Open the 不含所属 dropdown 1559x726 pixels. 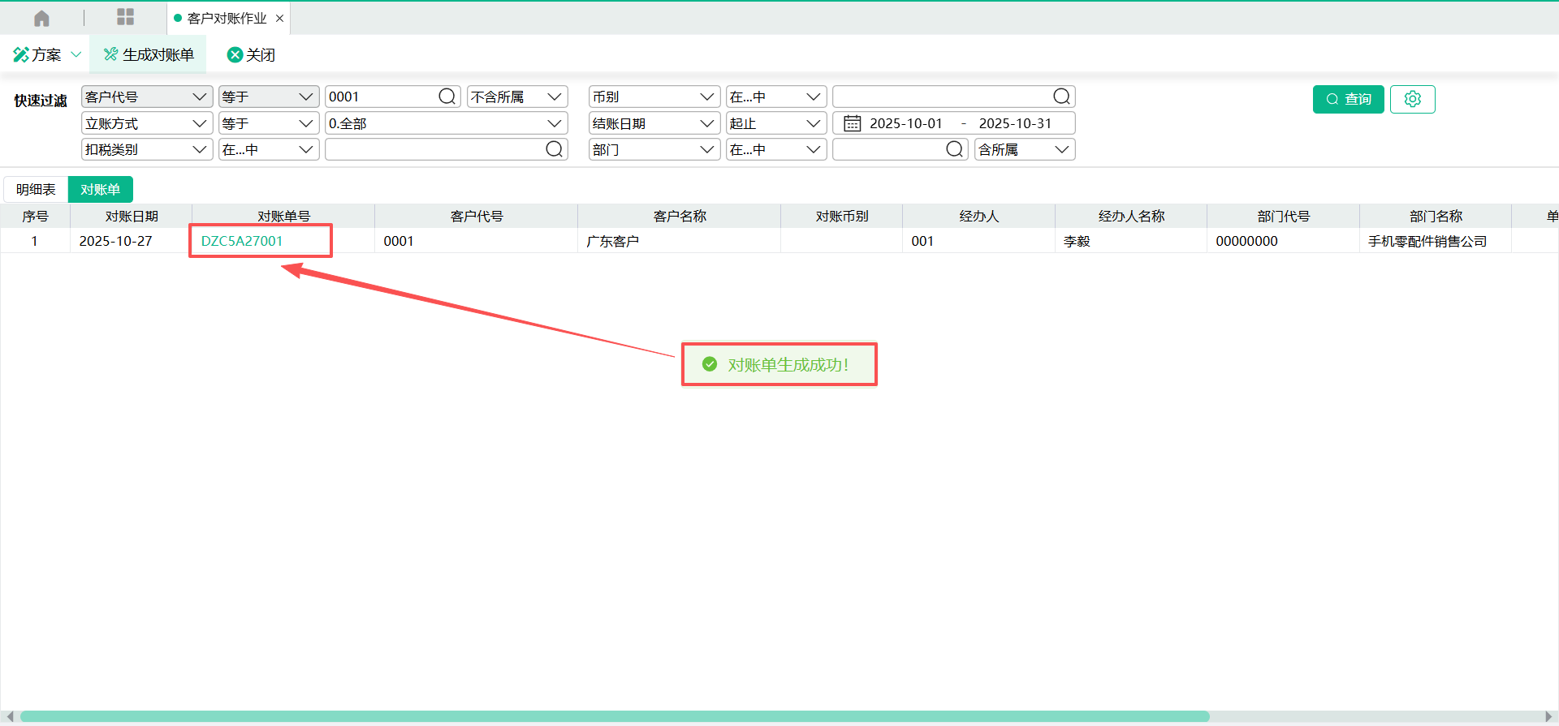click(x=516, y=97)
